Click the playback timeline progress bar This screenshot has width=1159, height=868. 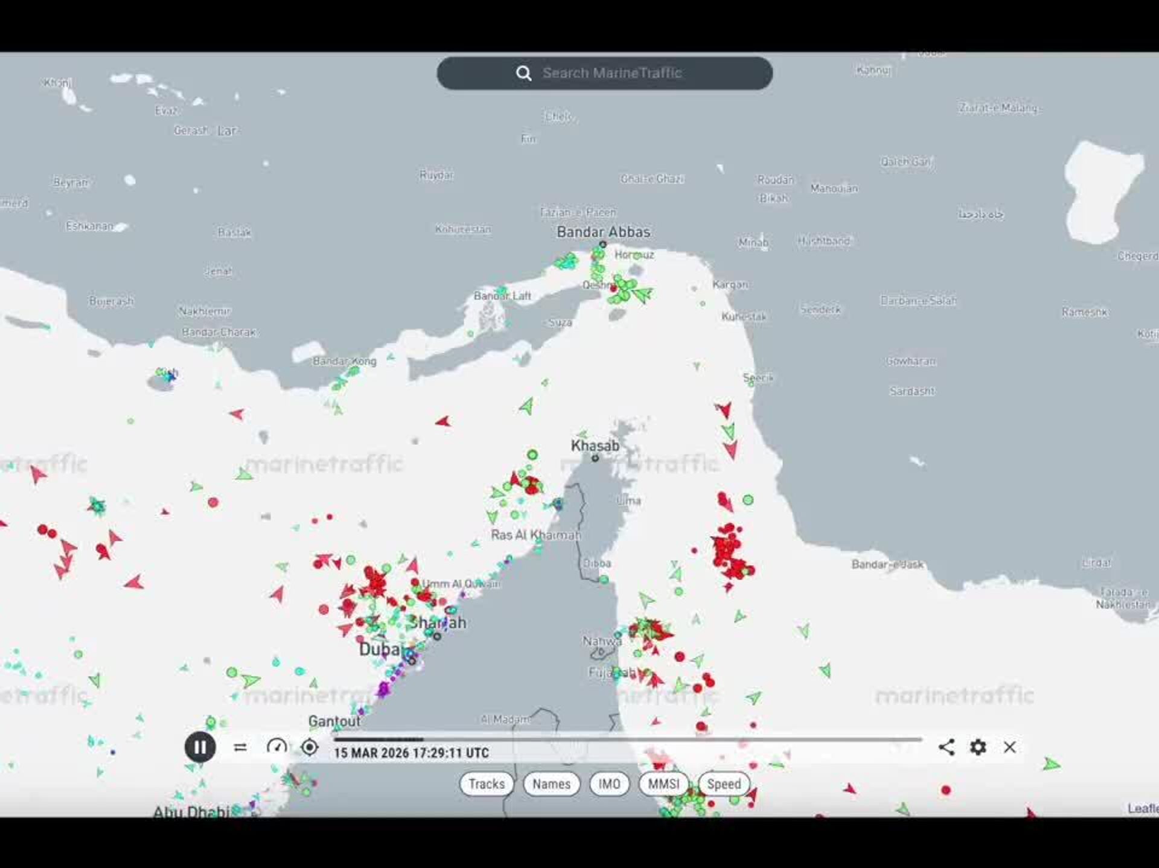(628, 739)
